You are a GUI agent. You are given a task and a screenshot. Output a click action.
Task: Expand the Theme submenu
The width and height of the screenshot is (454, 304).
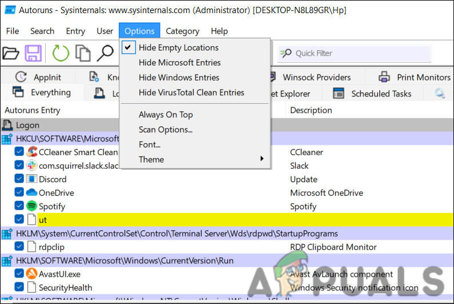pos(195,159)
